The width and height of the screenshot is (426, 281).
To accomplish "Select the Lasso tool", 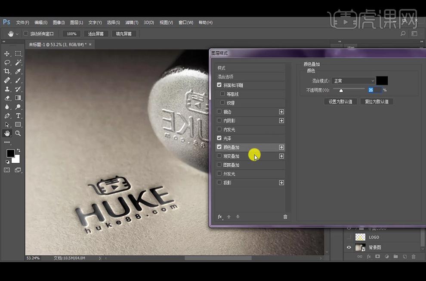I will pyautogui.click(x=7, y=63).
